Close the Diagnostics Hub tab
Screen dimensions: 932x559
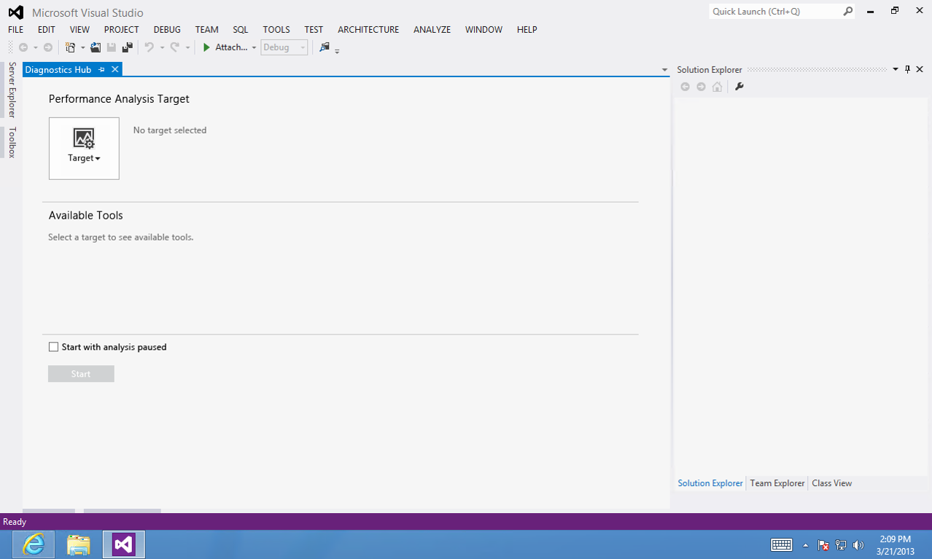pos(114,70)
